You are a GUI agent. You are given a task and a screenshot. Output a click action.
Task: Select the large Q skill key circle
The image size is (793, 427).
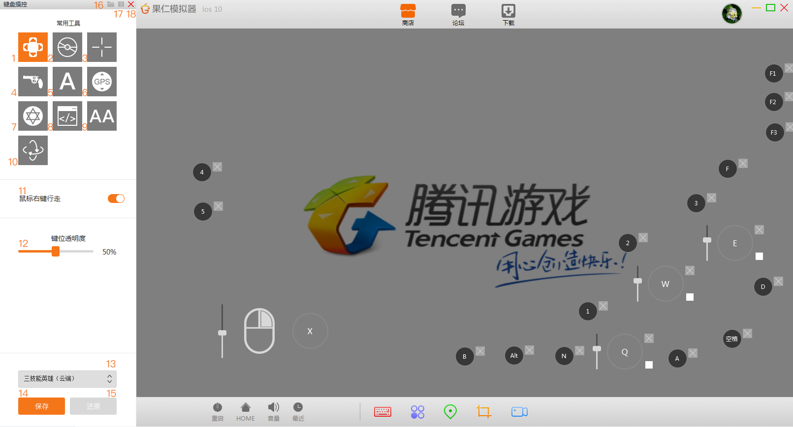tap(625, 352)
